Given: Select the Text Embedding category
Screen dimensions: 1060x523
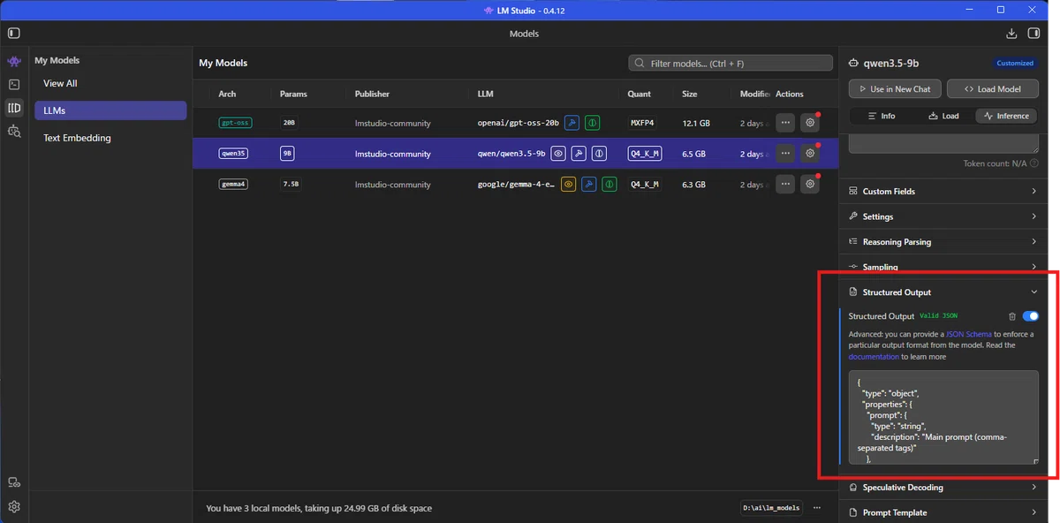Looking at the screenshot, I should [110, 138].
